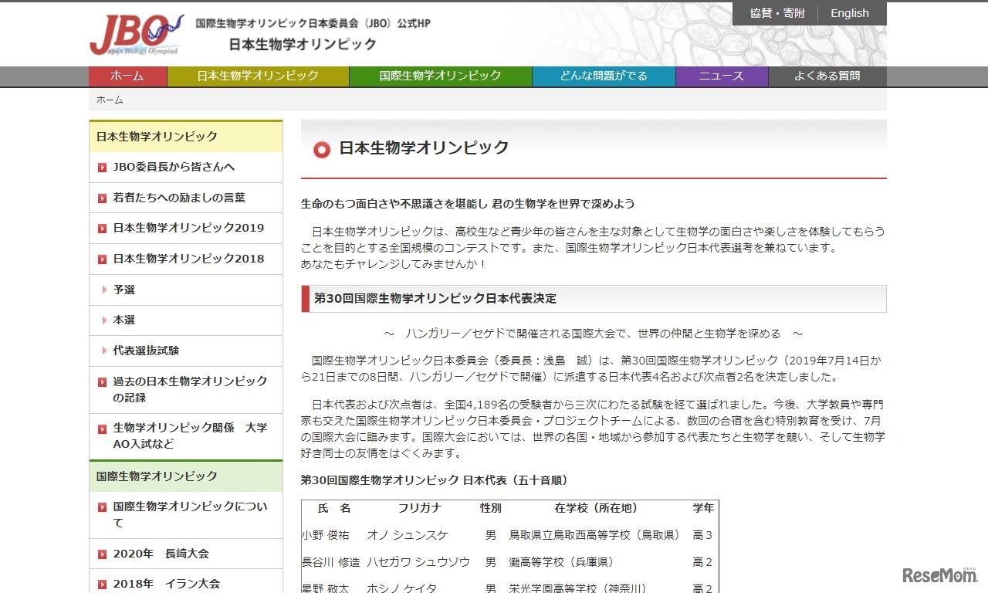Click the JBO logo in the header

click(x=135, y=31)
